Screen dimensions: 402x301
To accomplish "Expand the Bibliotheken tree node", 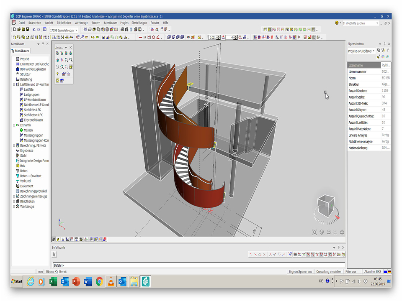I will click(14, 202).
